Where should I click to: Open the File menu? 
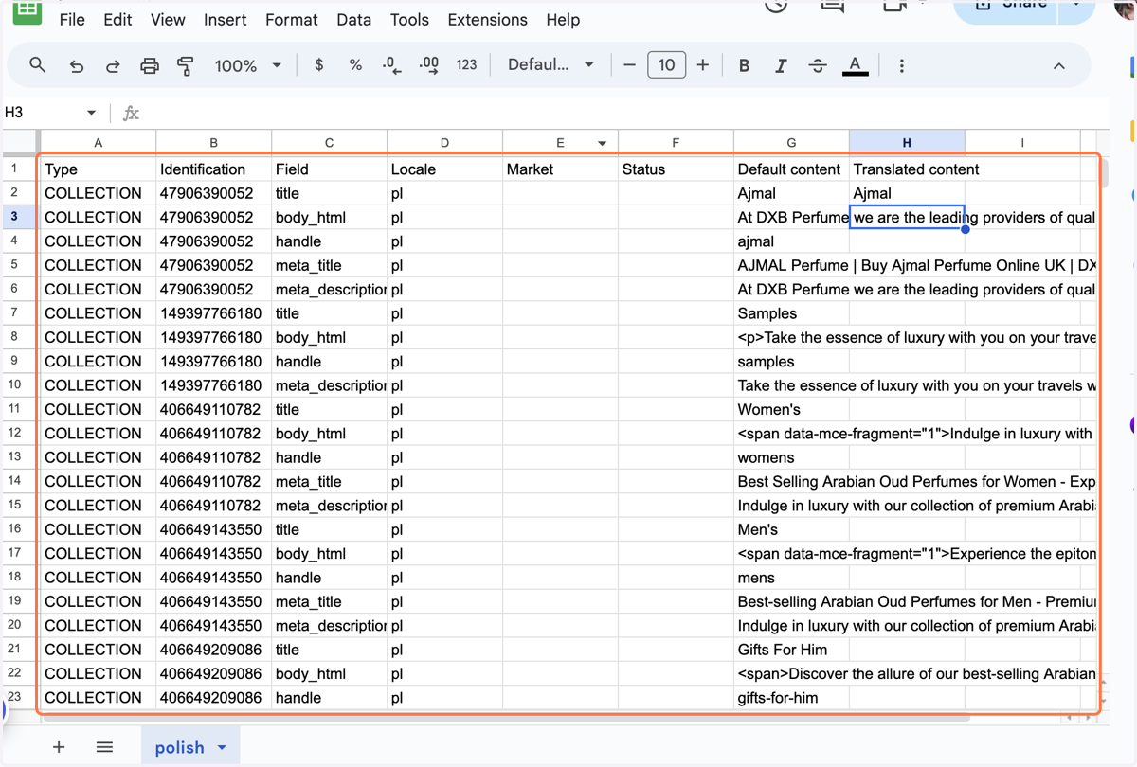click(72, 20)
